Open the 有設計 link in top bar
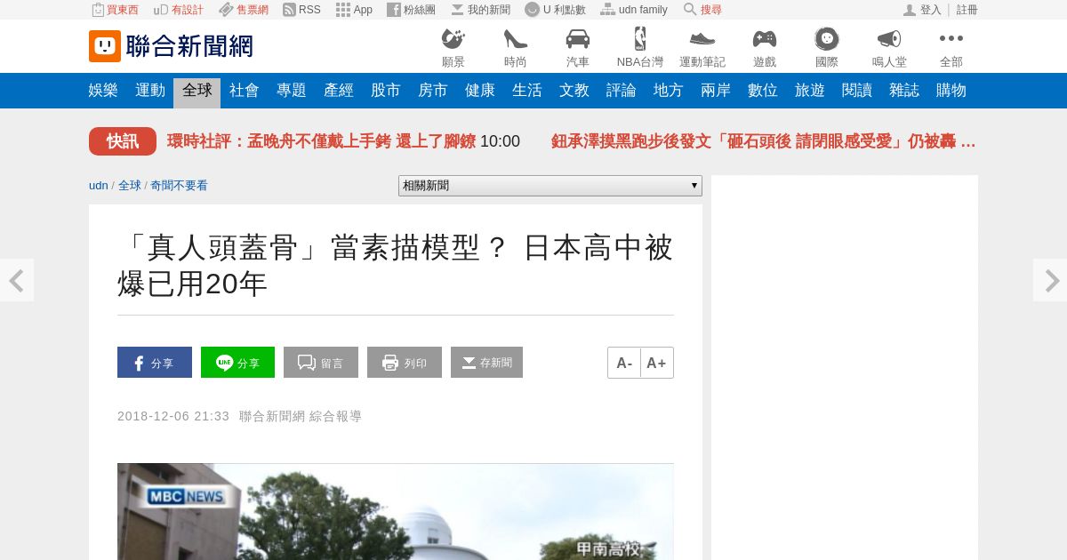 coord(178,10)
